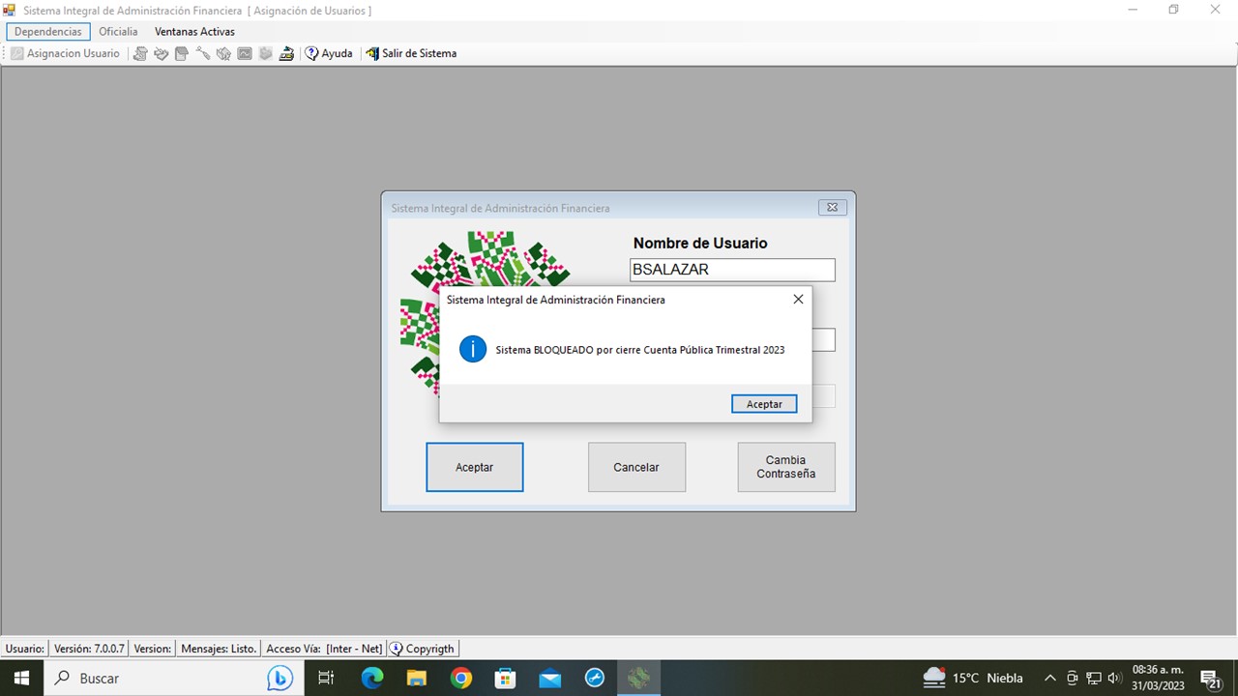The width and height of the screenshot is (1238, 696).
Task: Expand the hidden system tray icons
Action: pyautogui.click(x=1049, y=679)
